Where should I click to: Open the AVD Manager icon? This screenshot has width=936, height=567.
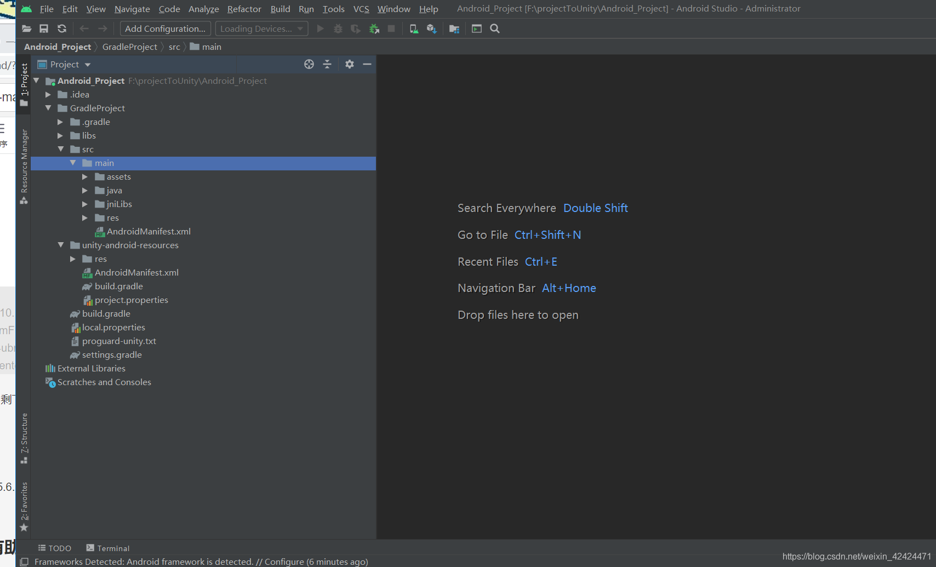coord(414,28)
